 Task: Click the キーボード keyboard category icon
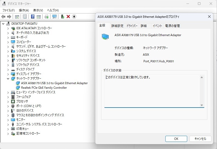(13, 37)
